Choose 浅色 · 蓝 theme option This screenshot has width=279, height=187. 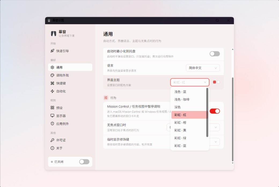189,92
